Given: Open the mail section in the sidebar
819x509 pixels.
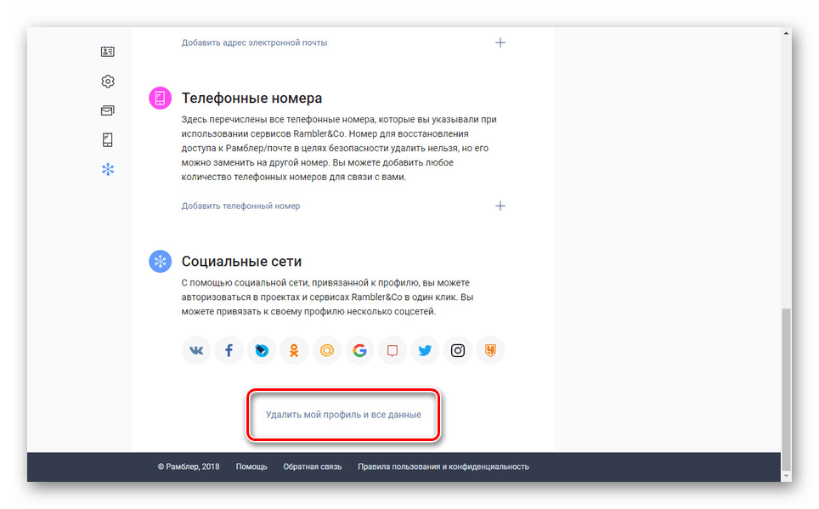Looking at the screenshot, I should coord(107,110).
